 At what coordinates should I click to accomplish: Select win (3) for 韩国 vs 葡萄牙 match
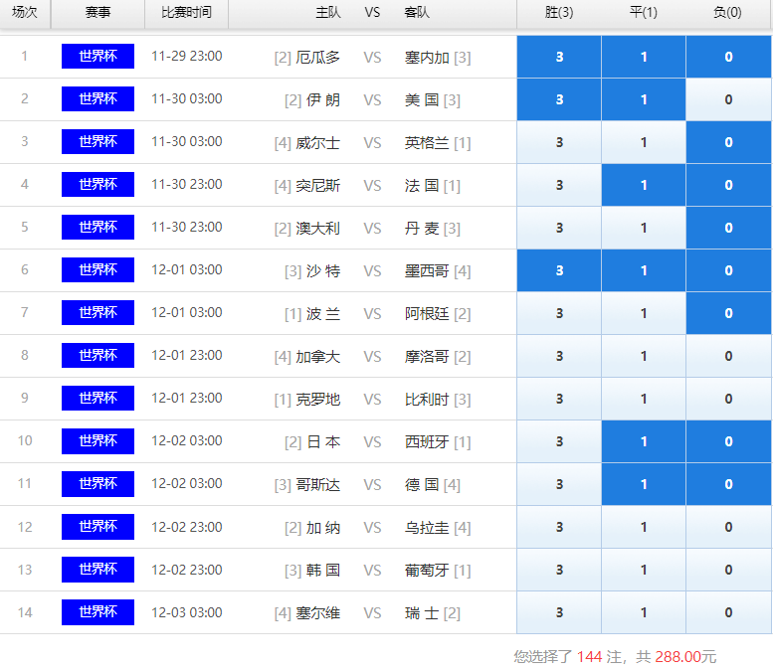tap(559, 570)
